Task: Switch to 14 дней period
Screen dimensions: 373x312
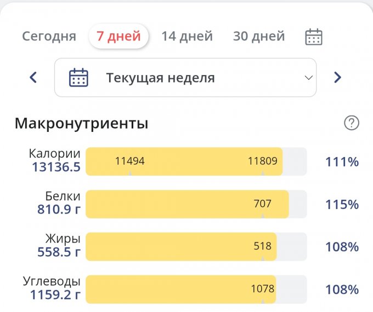Action: click(x=187, y=37)
